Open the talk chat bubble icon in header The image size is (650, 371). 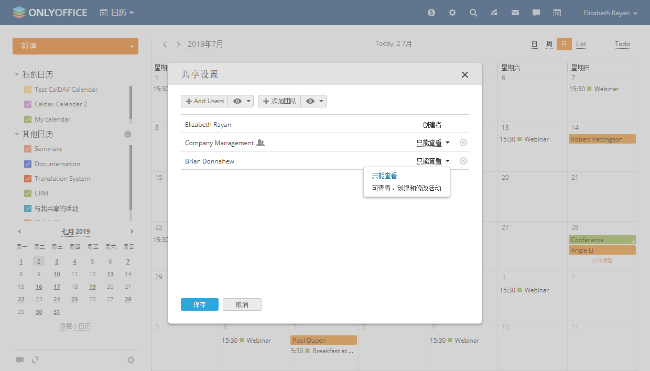(536, 13)
